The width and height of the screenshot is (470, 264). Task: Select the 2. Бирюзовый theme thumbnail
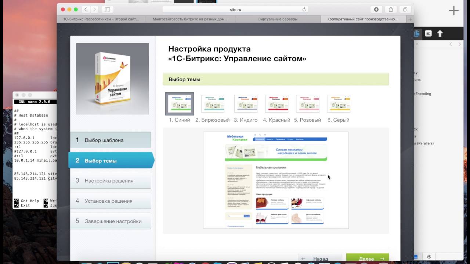coord(213,104)
